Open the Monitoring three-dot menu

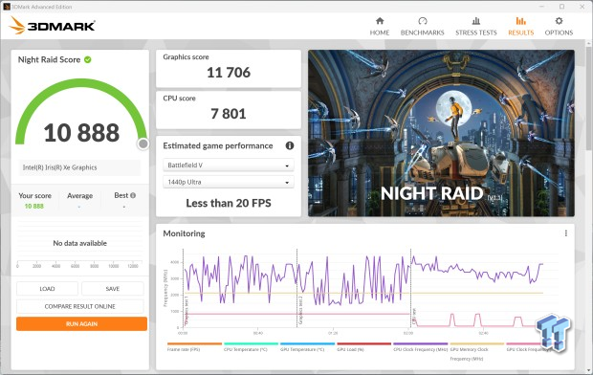click(566, 233)
